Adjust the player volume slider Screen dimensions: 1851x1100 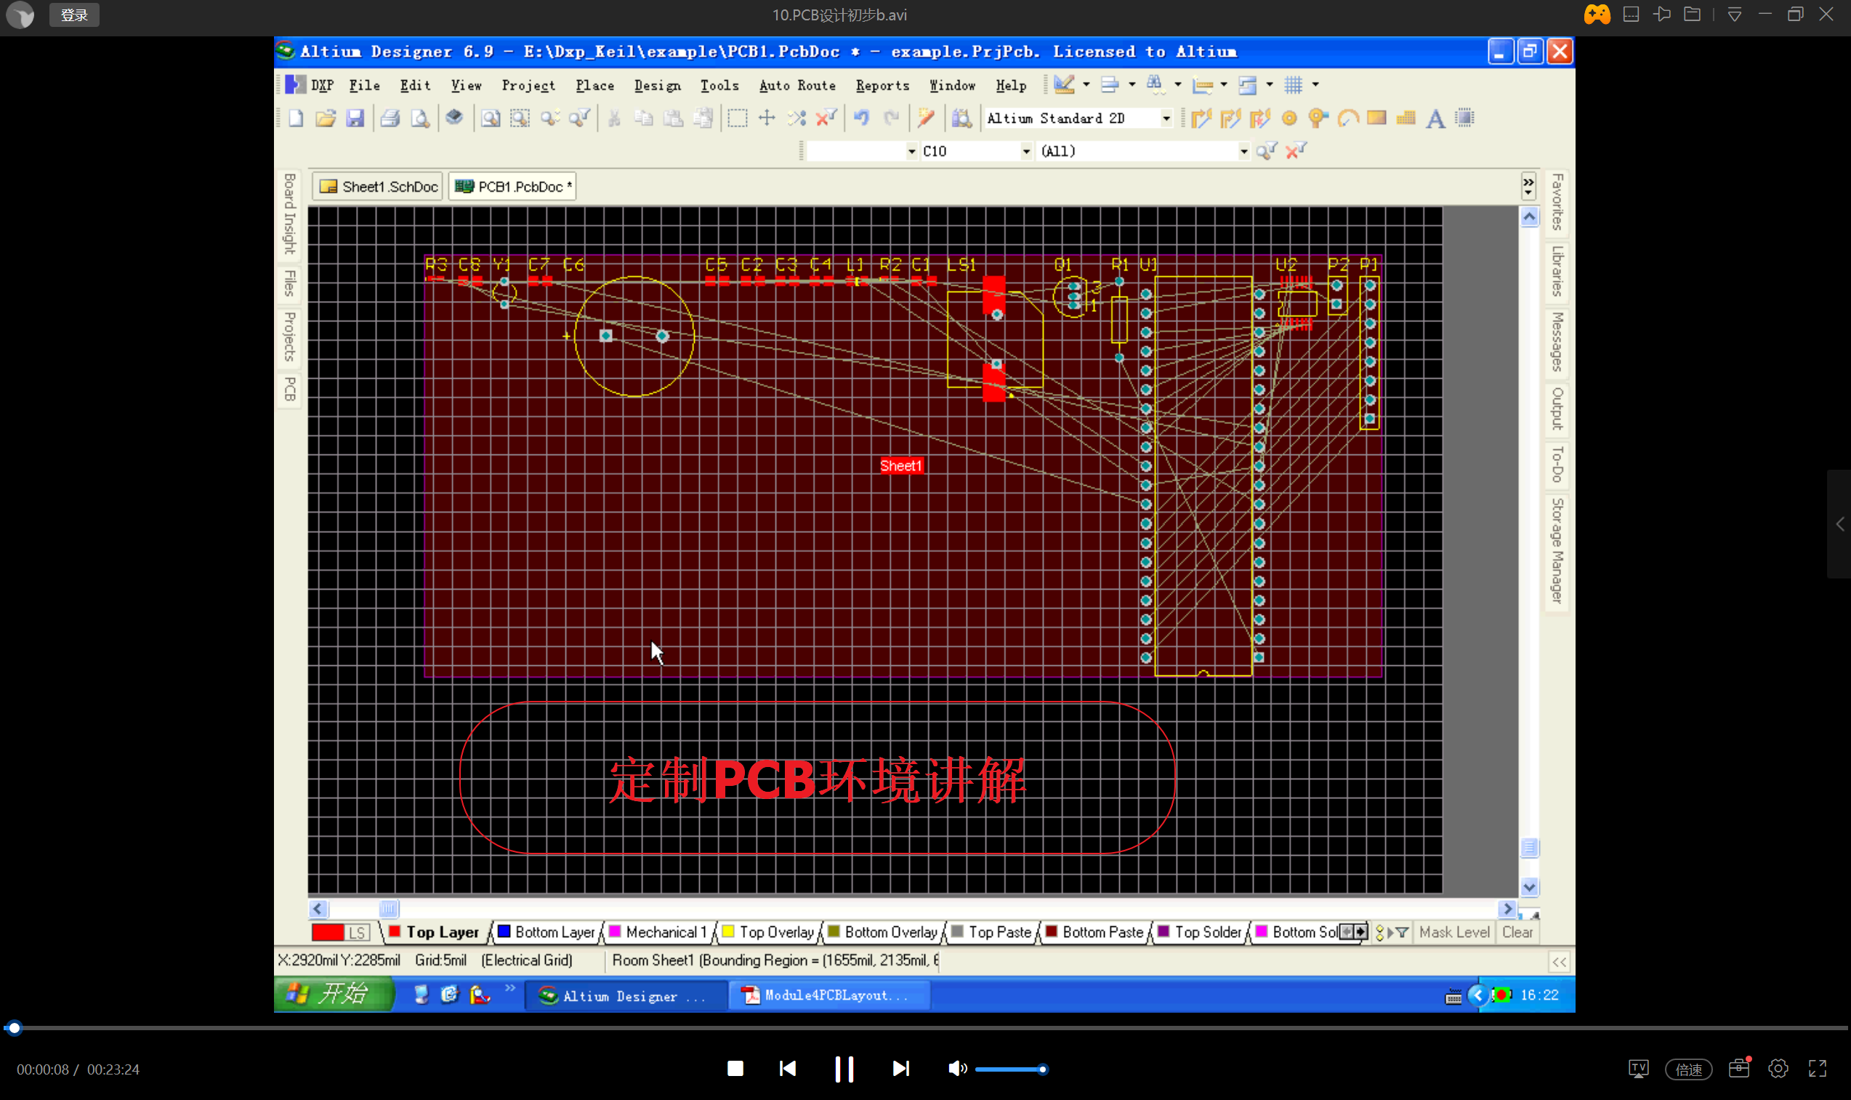click(1009, 1069)
